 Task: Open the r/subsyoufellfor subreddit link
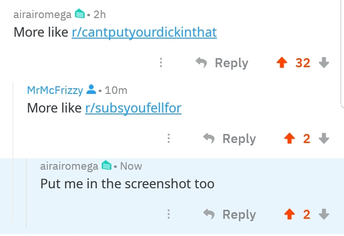point(133,108)
